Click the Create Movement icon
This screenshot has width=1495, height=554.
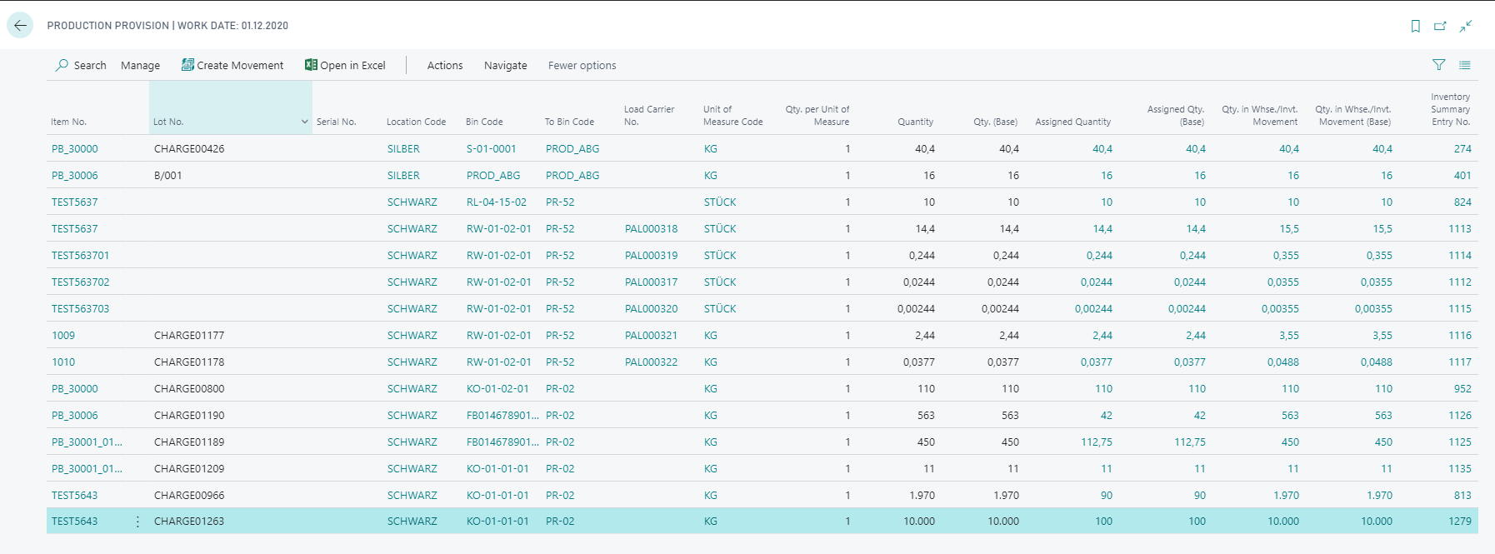pos(187,65)
